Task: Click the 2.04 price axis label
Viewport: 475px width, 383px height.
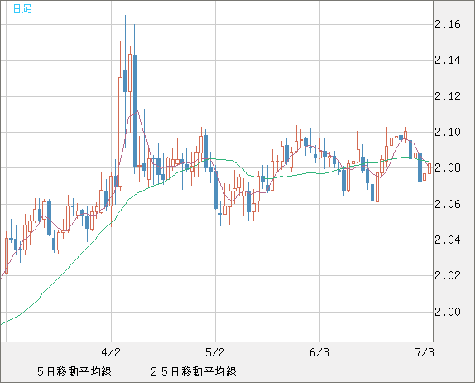Action: pos(448,240)
